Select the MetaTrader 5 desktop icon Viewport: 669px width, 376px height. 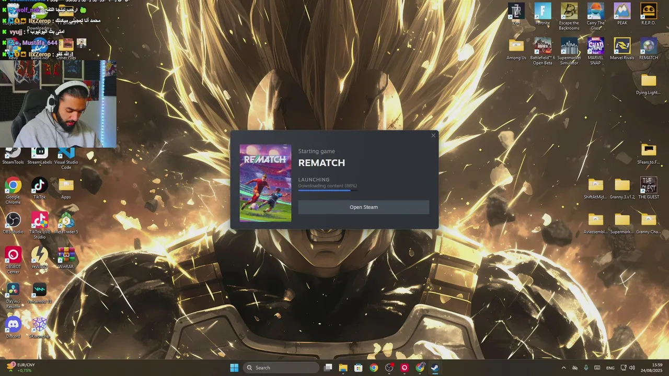click(66, 223)
